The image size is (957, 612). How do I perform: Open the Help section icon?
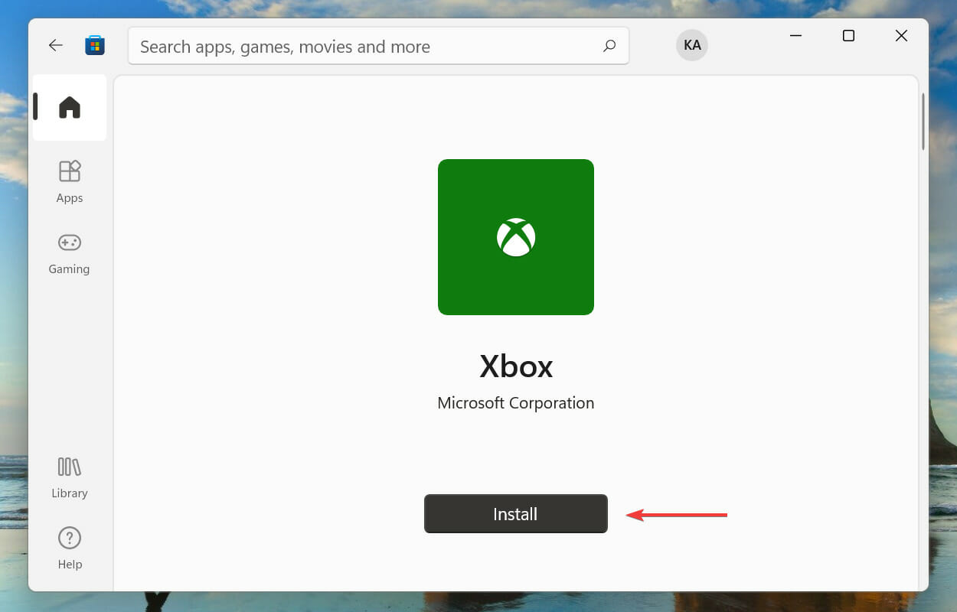tap(69, 538)
